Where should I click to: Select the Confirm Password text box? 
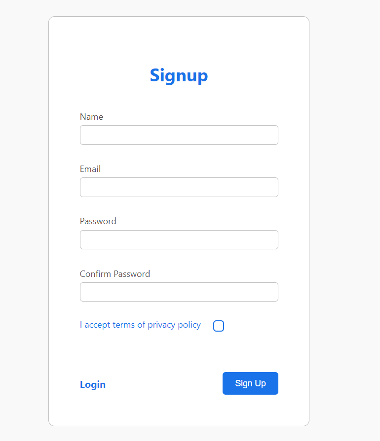pyautogui.click(x=179, y=292)
